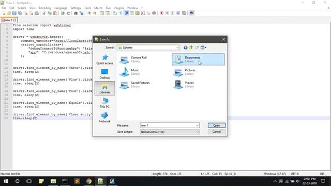
Task: Click the Open button in Save As
Action: (217, 126)
